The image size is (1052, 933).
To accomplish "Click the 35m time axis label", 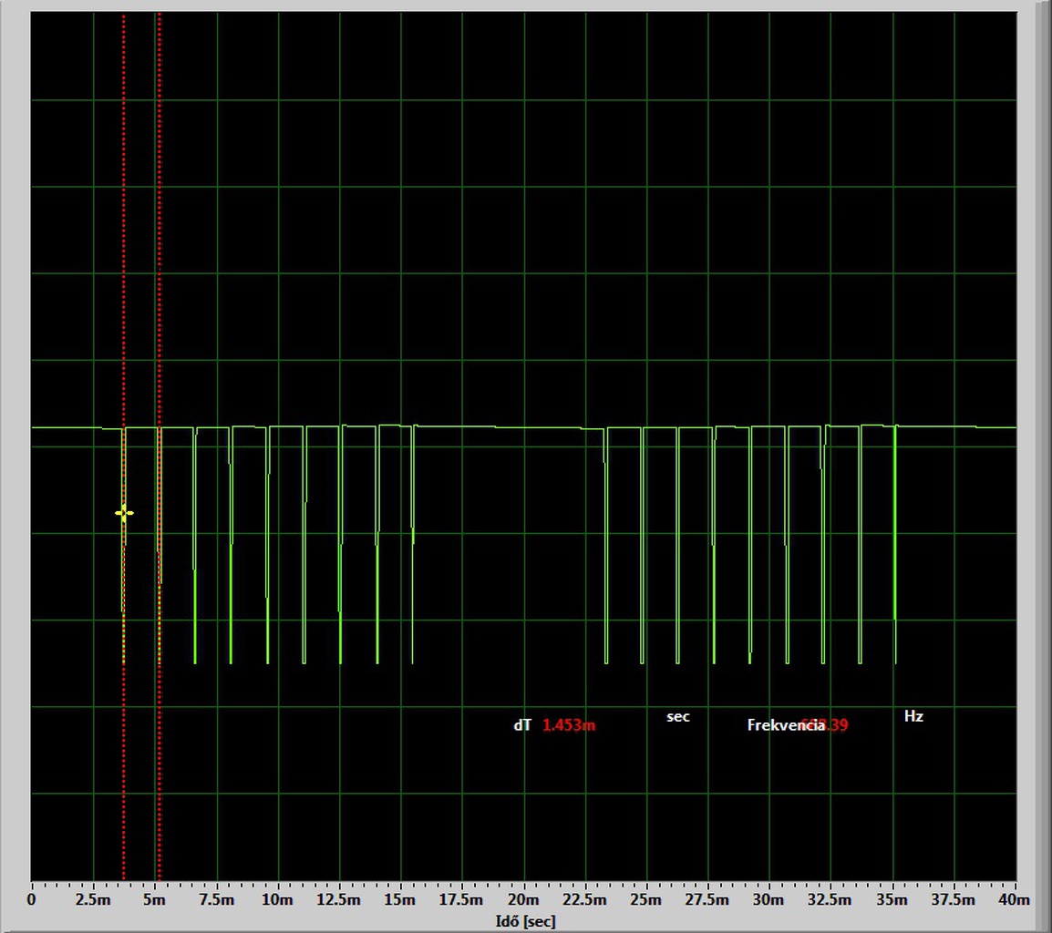I will 892,900.
